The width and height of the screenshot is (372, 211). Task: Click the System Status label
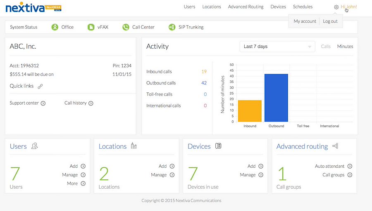click(x=24, y=27)
